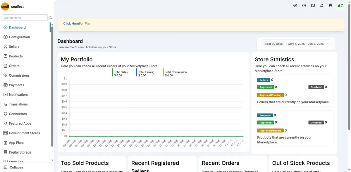Open the feedback chat-question icon in header
This screenshot has height=172, width=351.
point(313,6)
